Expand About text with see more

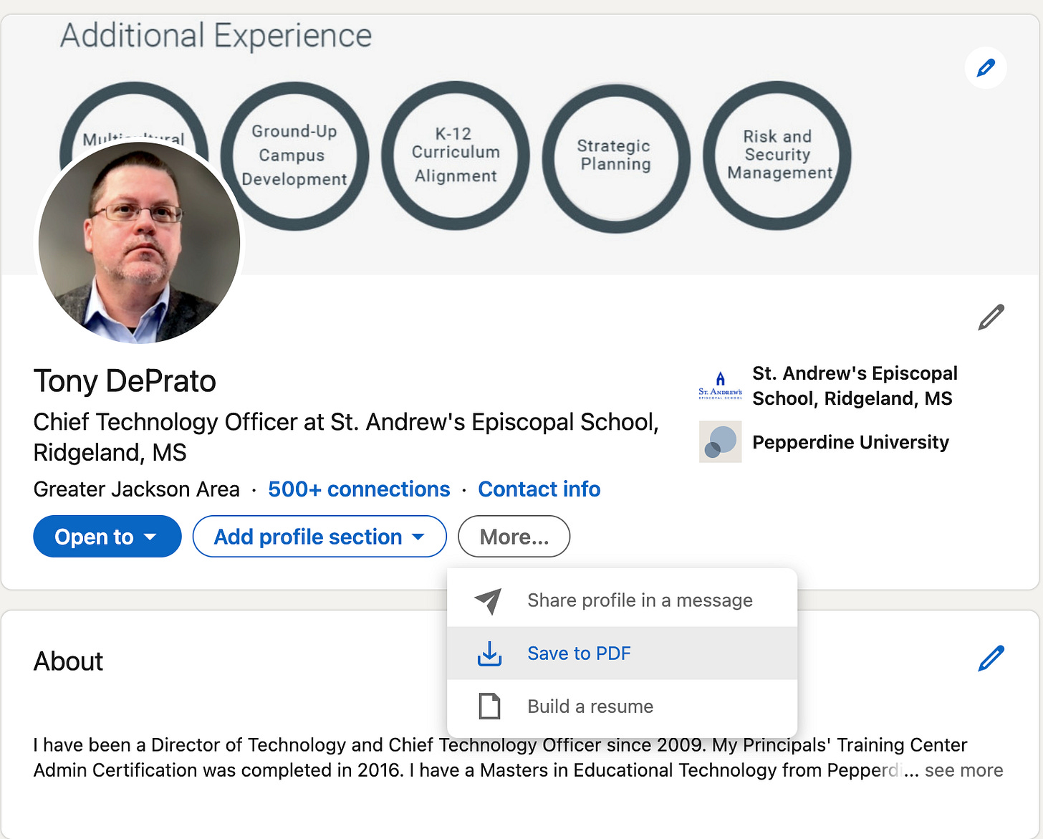point(963,770)
